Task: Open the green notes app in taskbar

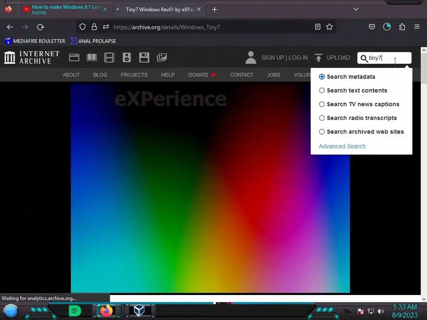Action: pos(75,311)
